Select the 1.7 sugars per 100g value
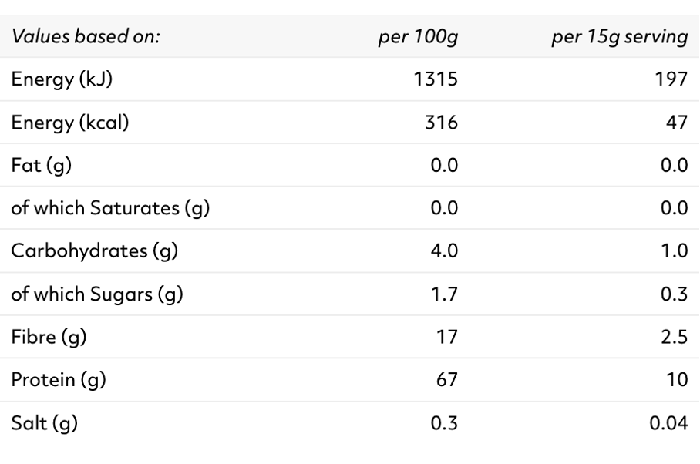 pyautogui.click(x=444, y=294)
